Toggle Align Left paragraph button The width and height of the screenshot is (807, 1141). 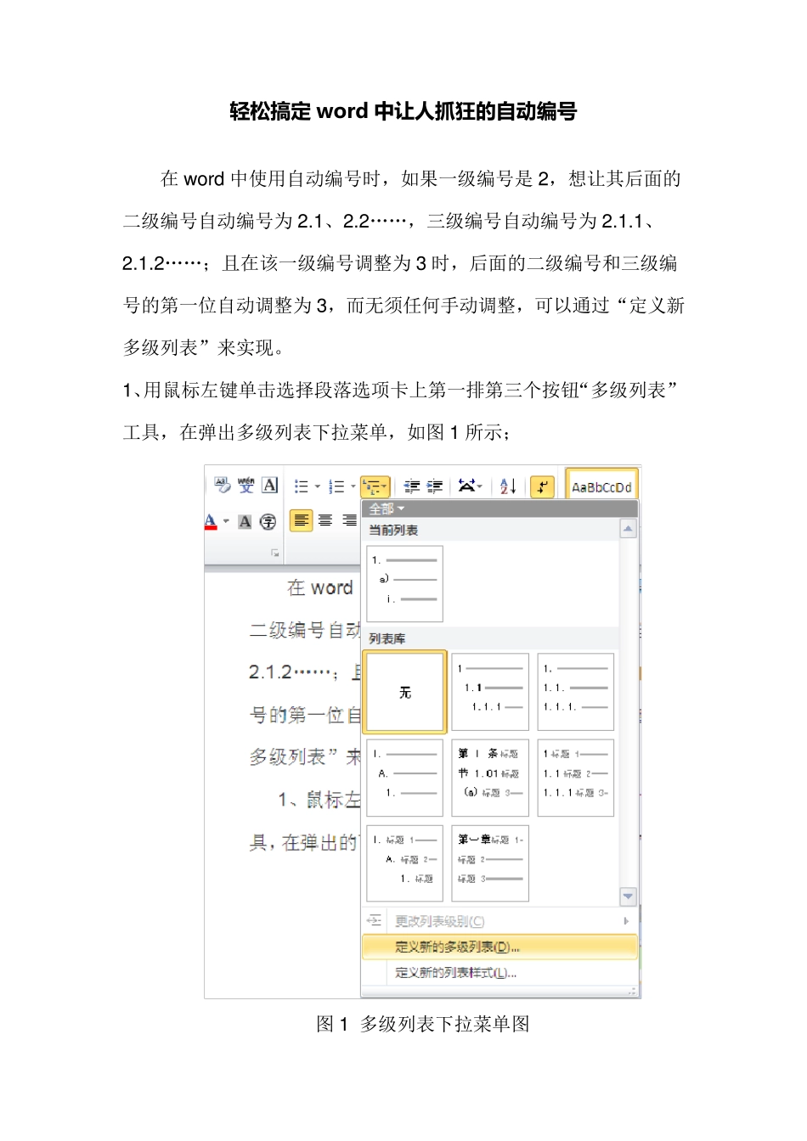[x=302, y=520]
